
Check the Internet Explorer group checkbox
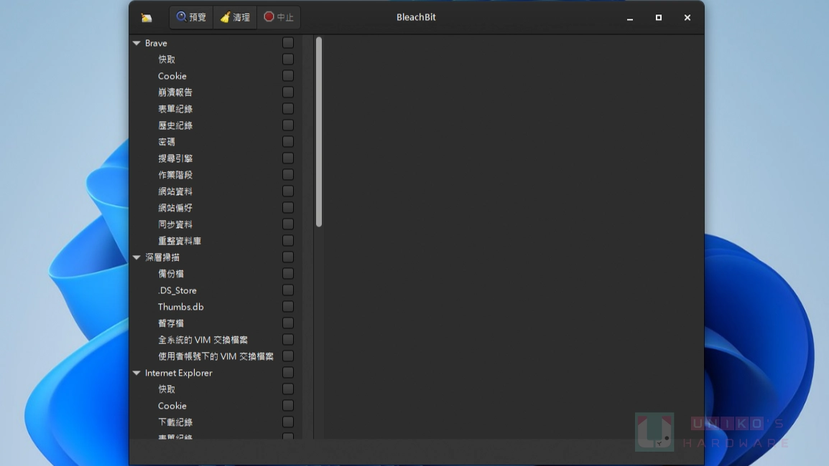[x=288, y=373]
